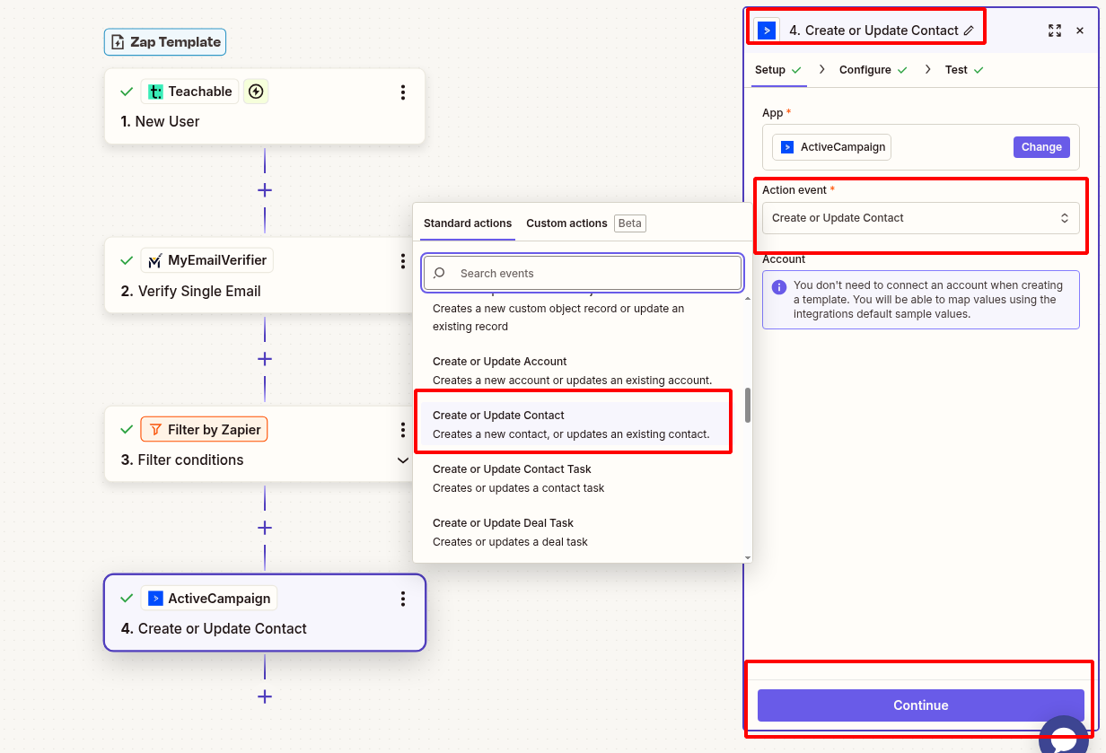Expand Filter conditions on step 3
Viewport: 1106px width, 753px height.
pyautogui.click(x=402, y=460)
